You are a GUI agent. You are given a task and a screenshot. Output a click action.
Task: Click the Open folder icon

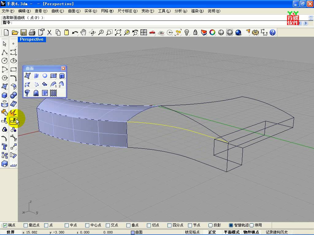point(15,32)
